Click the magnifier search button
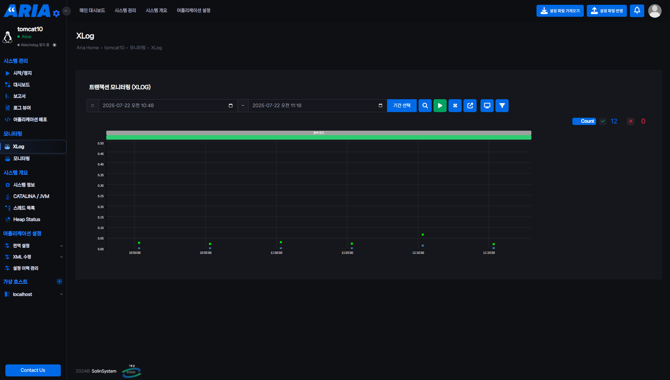Image resolution: width=670 pixels, height=380 pixels. click(x=425, y=105)
